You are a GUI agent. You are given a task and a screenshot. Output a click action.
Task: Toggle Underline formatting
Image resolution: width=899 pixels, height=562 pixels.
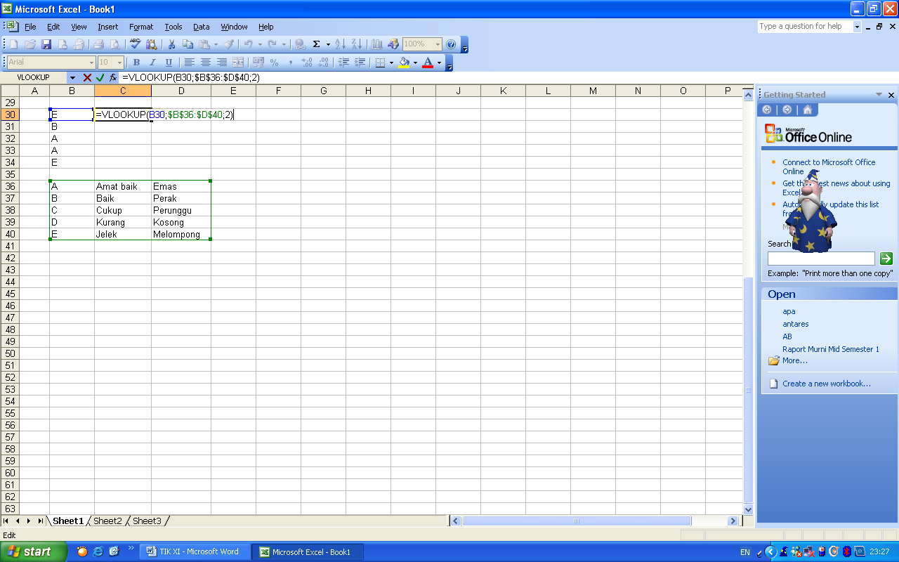tap(169, 63)
